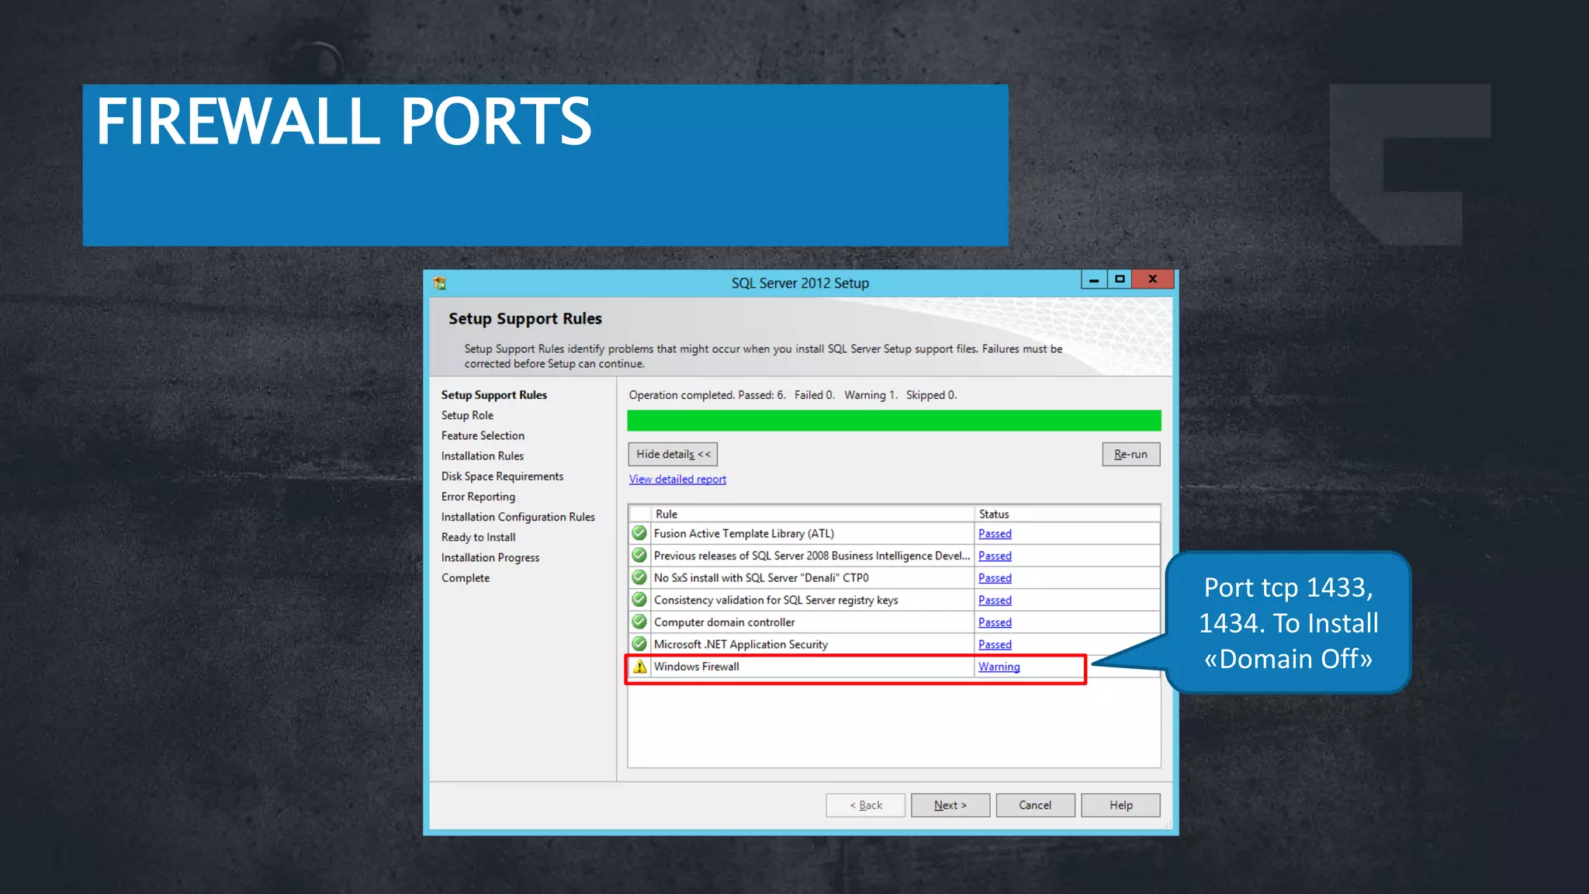1589x894 pixels.
Task: Click check icon for .NET Application Security
Action: click(x=639, y=644)
